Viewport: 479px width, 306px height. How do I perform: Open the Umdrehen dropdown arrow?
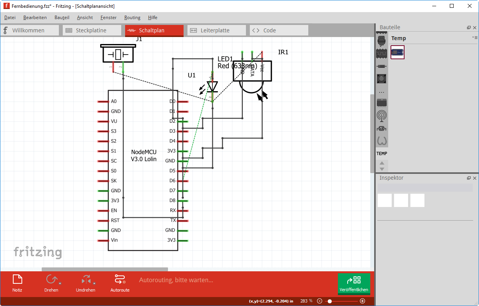94,283
